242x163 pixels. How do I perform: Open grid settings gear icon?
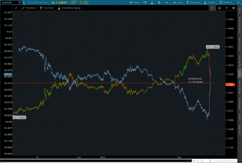(233, 8)
